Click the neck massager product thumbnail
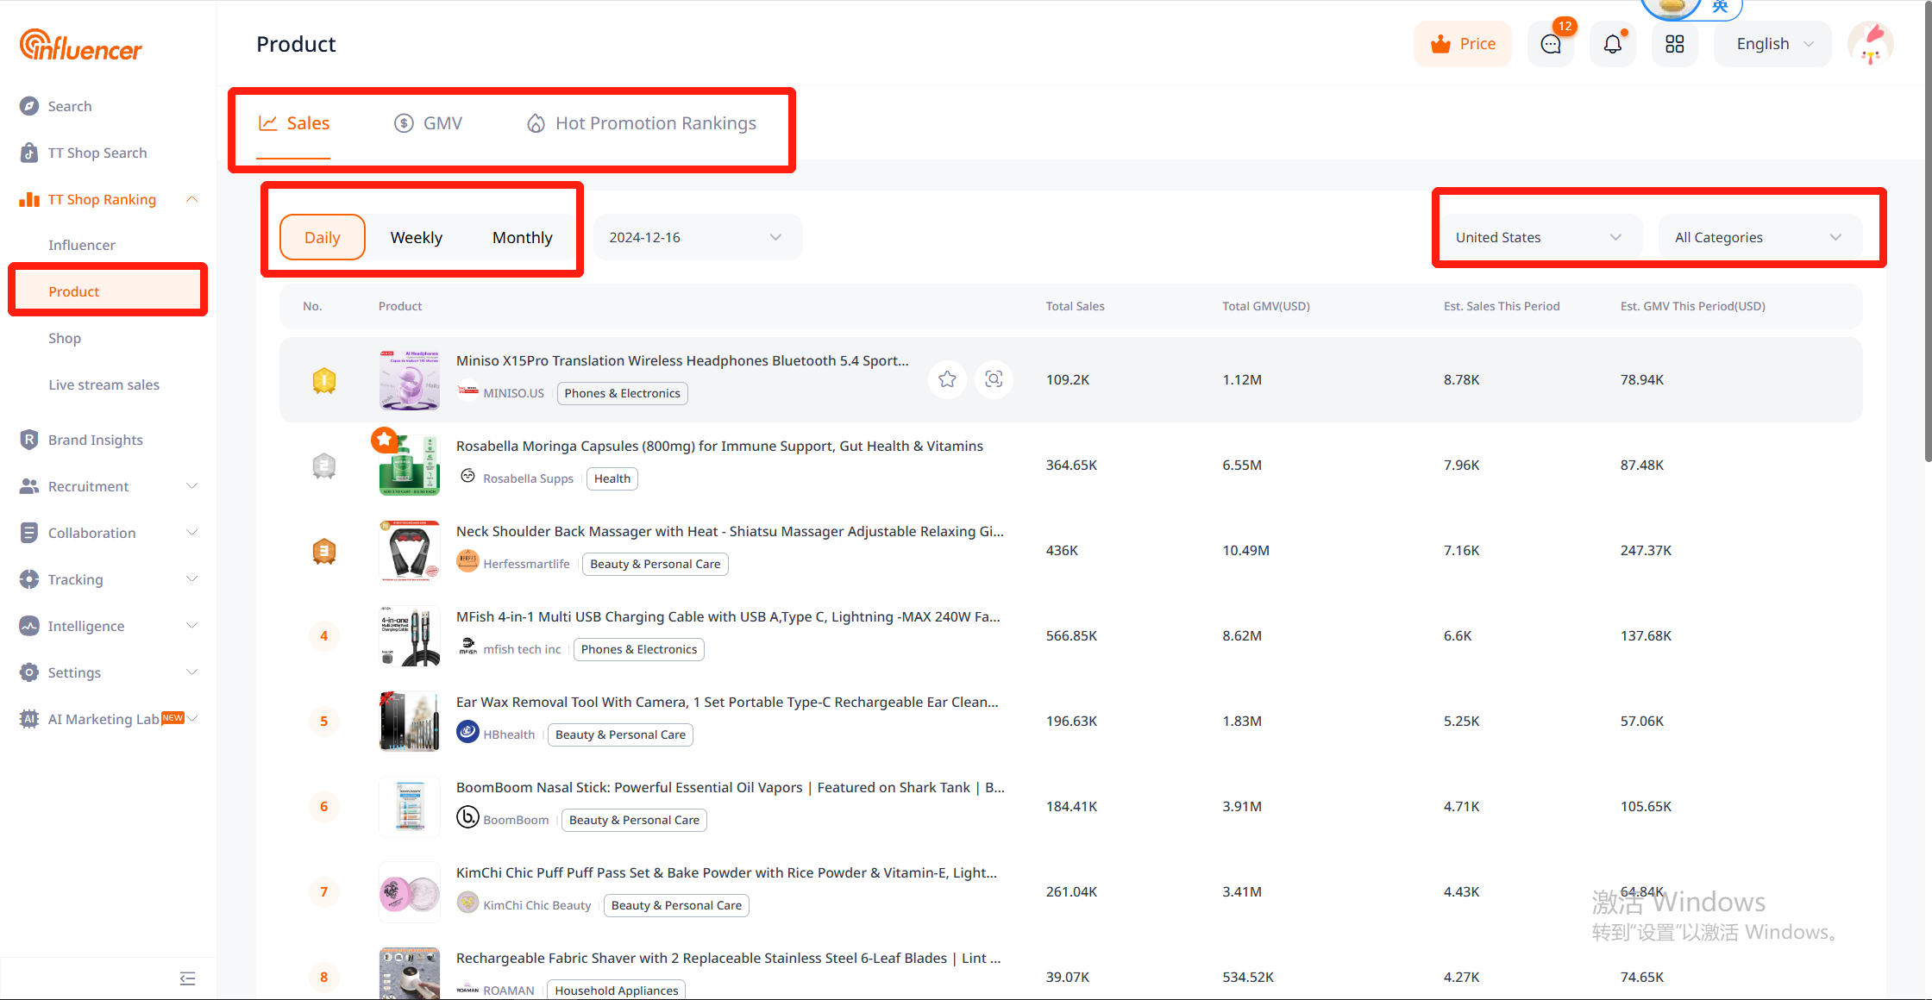This screenshot has height=1000, width=1932. [x=410, y=551]
